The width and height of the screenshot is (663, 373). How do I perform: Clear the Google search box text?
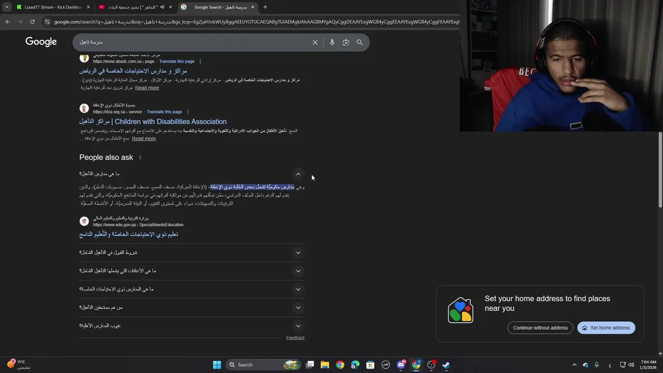315,42
